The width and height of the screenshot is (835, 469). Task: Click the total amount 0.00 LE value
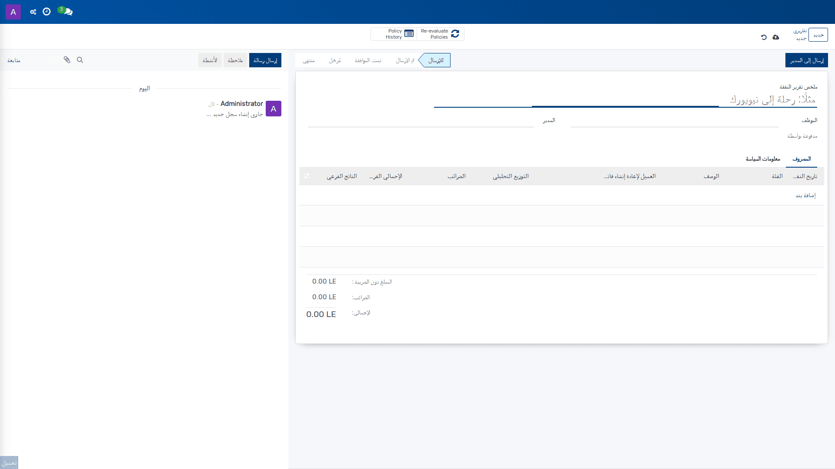[x=321, y=314]
